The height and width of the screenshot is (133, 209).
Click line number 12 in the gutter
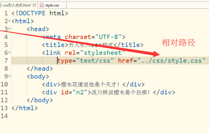4,100
